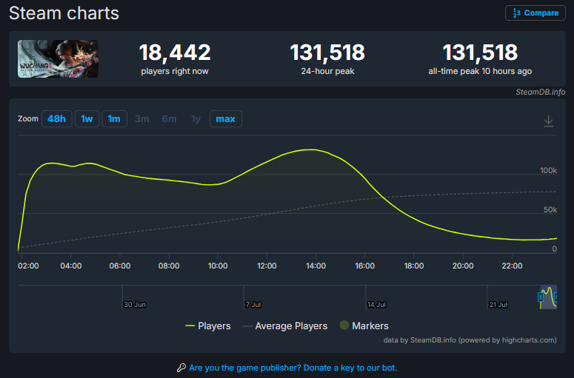
Task: Click the SteamDB.info credit text
Action: (541, 92)
